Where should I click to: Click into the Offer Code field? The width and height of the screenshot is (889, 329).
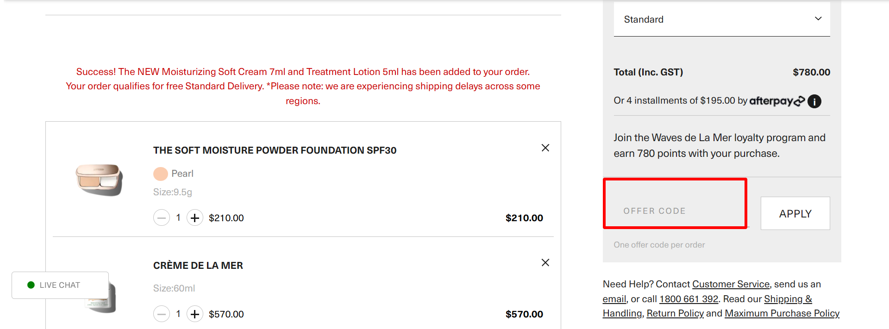pos(674,211)
